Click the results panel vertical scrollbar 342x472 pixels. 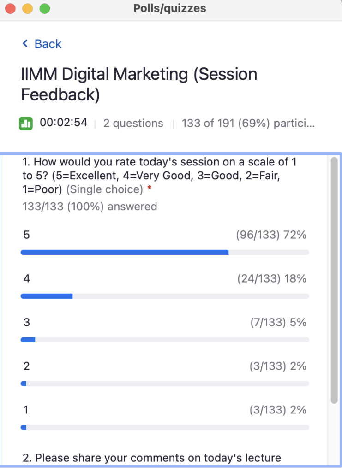(334, 280)
